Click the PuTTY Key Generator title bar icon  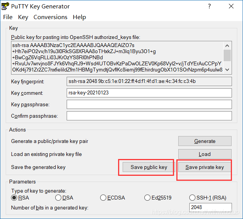click(x=5, y=6)
